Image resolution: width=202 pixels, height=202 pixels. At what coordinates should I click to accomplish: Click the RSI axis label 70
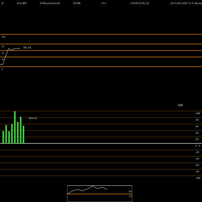coord(3,46)
